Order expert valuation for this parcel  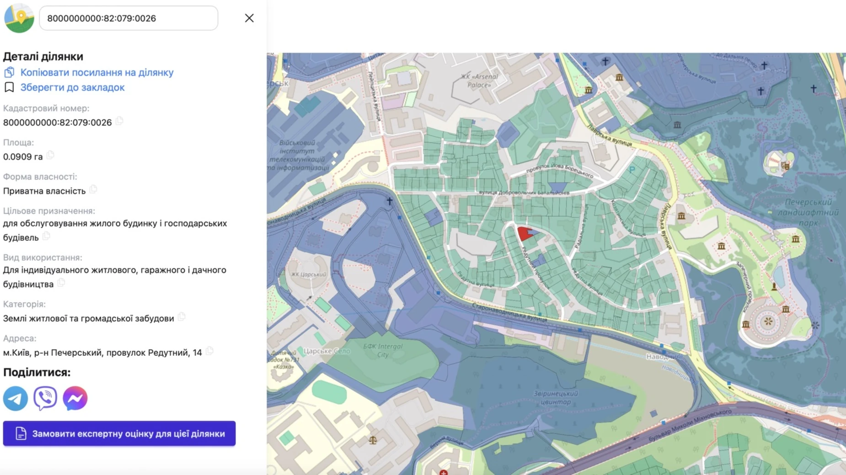tap(119, 433)
